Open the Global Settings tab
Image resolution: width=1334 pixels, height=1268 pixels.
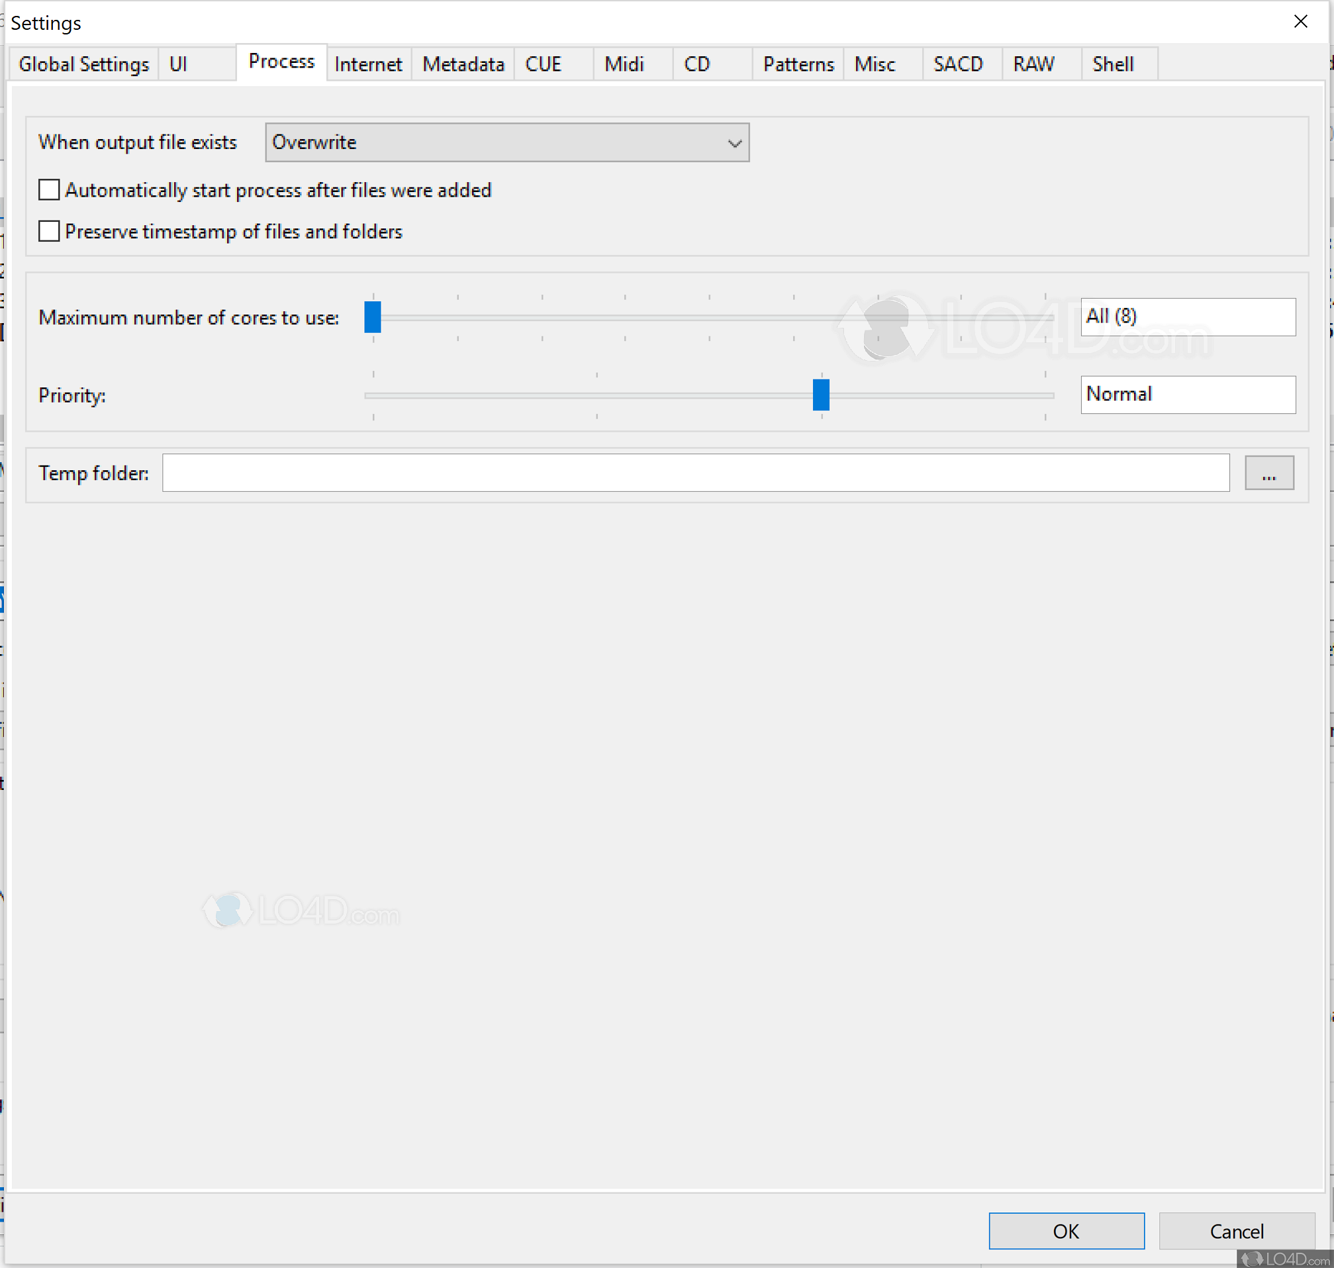coord(84,64)
